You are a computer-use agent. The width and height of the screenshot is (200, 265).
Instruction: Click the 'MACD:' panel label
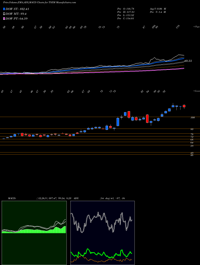point(12,198)
